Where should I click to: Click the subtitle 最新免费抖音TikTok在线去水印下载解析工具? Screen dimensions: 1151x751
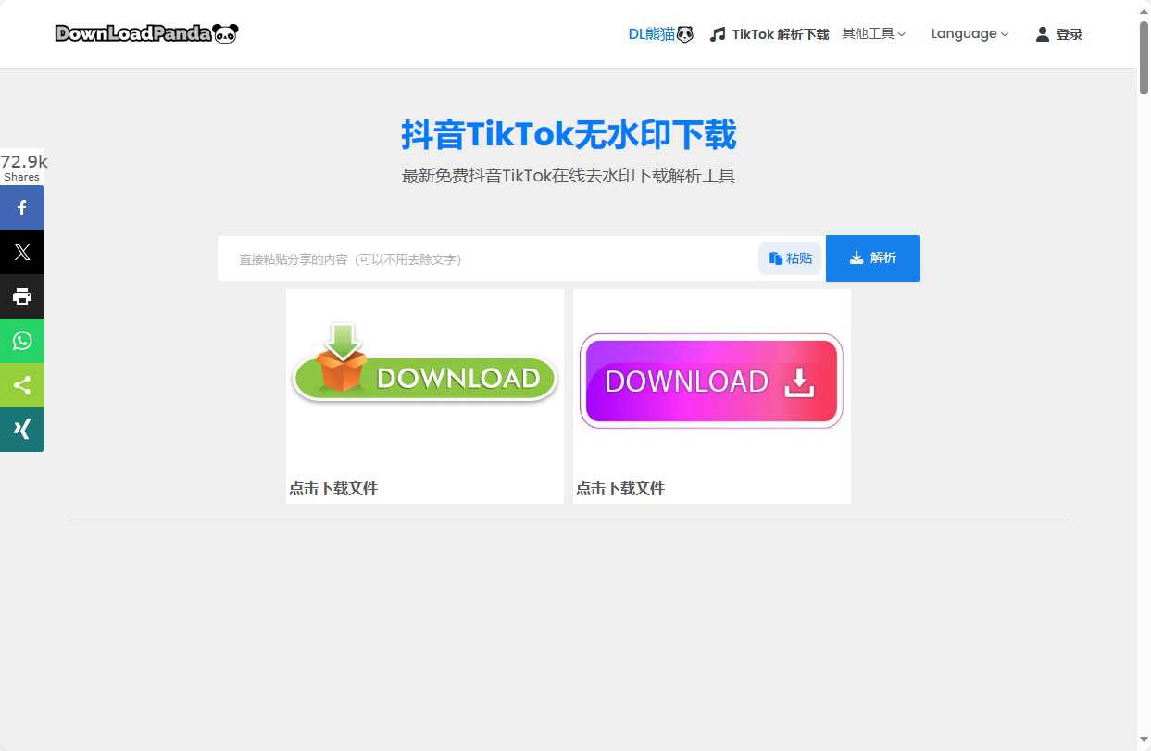tap(569, 176)
